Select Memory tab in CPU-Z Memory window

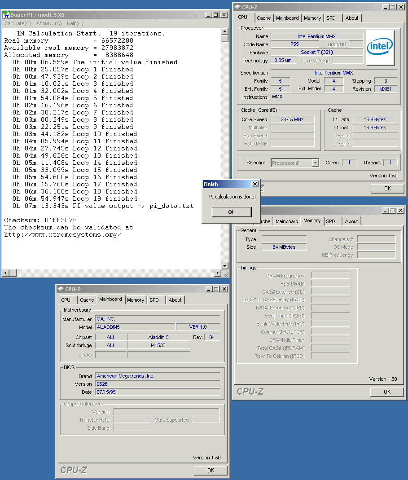(312, 220)
